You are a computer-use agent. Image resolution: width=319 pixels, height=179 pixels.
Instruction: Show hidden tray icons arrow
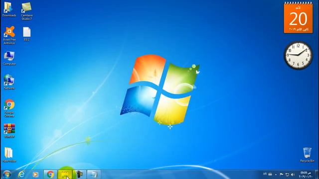(x=276, y=175)
